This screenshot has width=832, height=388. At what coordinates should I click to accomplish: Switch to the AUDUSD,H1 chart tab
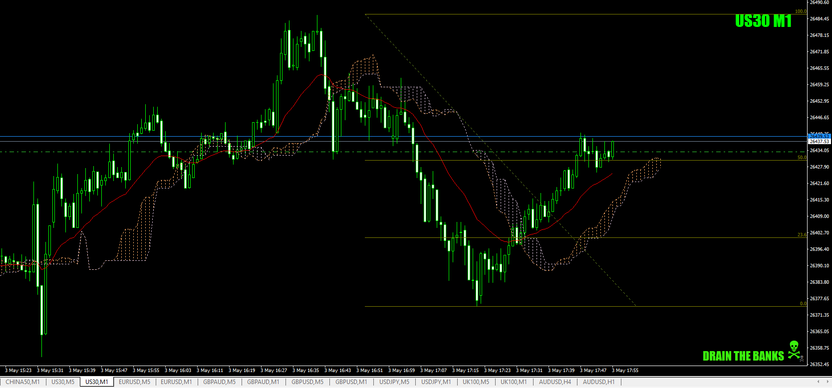click(598, 382)
